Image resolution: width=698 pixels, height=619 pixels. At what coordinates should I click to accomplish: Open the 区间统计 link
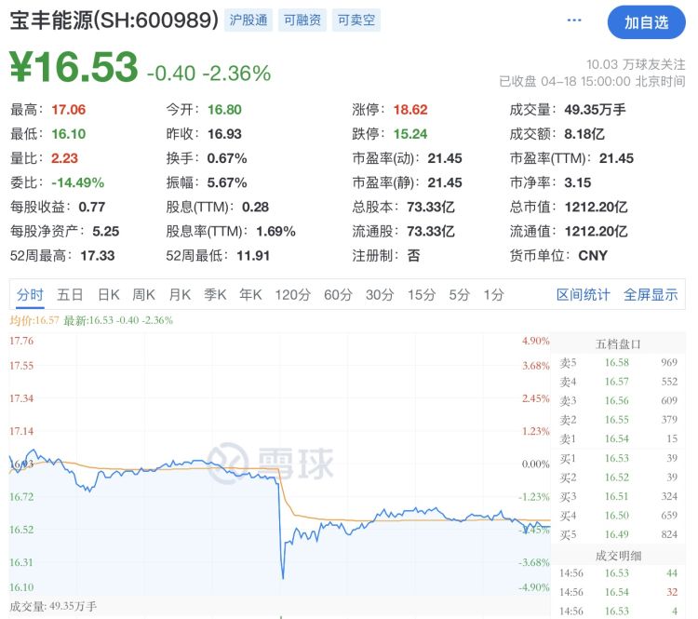point(584,295)
